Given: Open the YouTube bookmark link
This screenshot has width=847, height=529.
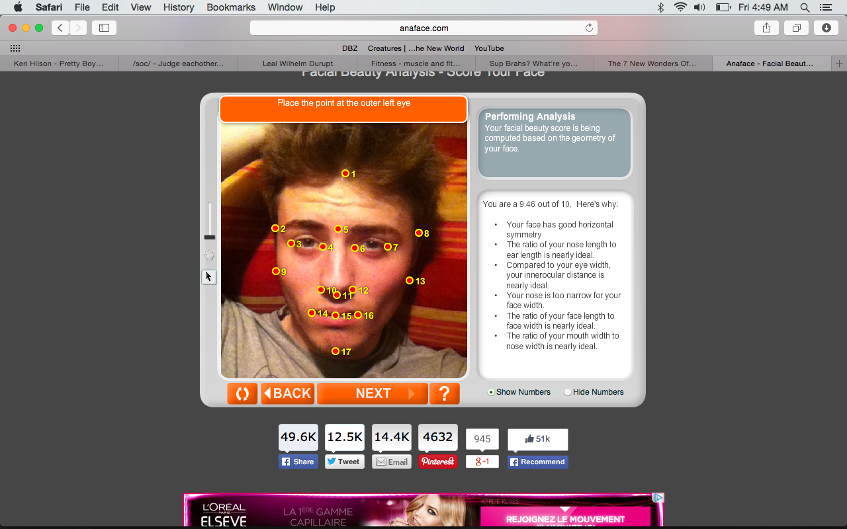Looking at the screenshot, I should [x=488, y=48].
